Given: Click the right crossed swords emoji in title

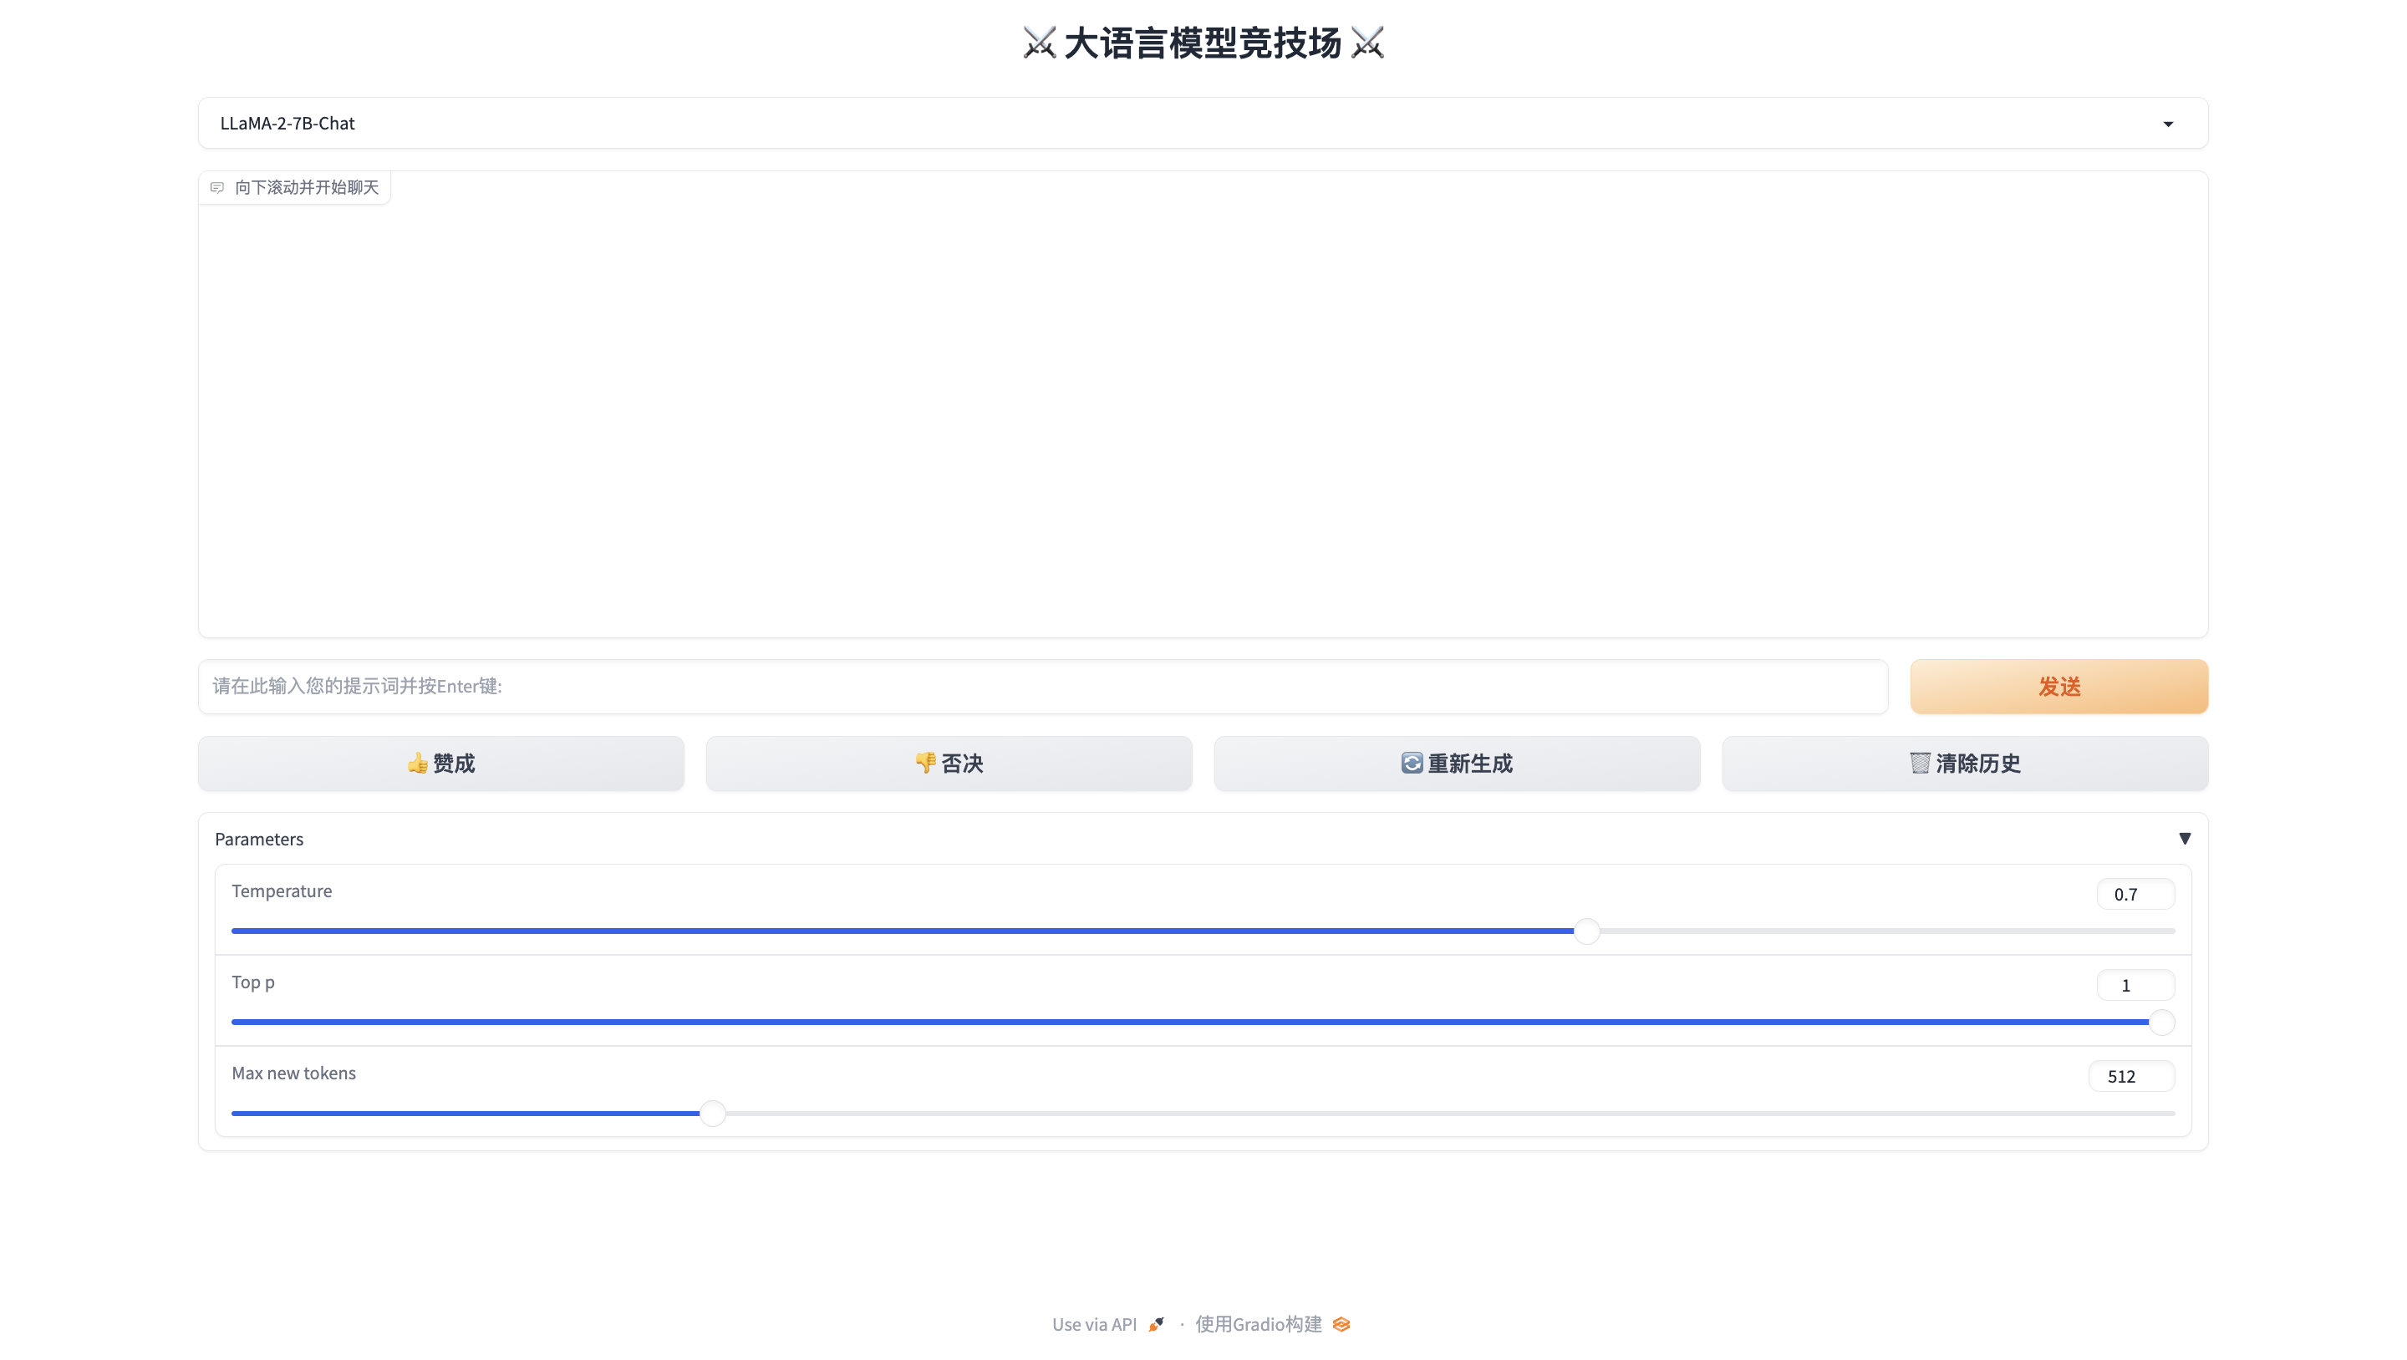Looking at the screenshot, I should point(1367,43).
